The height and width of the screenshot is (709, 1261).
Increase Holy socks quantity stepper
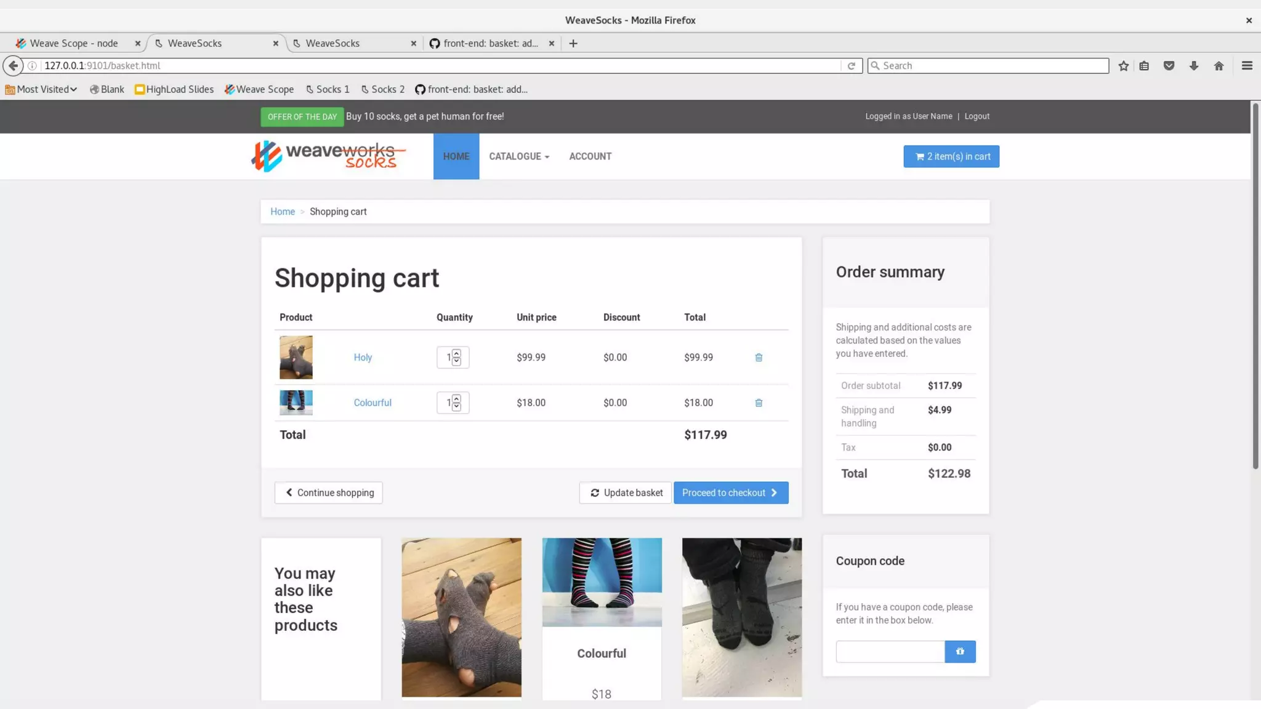[x=456, y=353]
